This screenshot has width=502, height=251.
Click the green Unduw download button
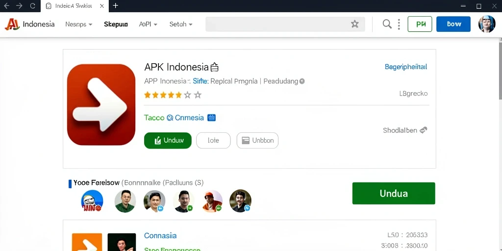click(x=168, y=141)
